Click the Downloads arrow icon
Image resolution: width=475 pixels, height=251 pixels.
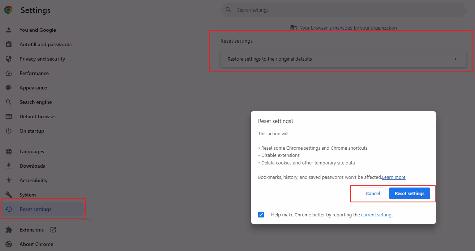tap(9, 166)
